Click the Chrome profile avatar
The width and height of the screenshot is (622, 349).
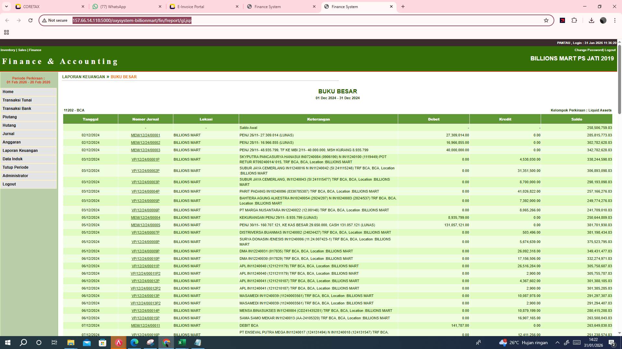pyautogui.click(x=603, y=20)
